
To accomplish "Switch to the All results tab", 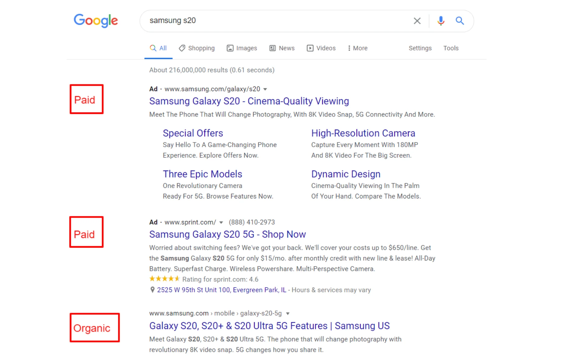I will coord(158,48).
